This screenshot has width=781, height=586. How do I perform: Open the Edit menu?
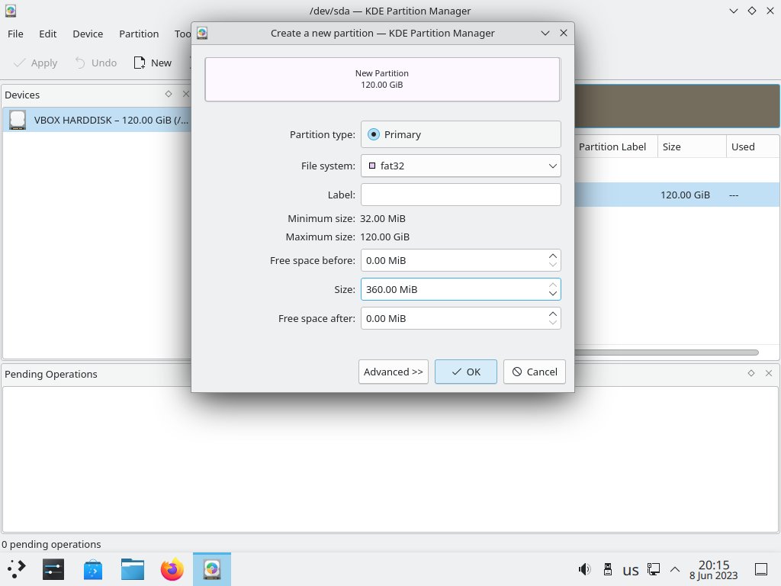pyautogui.click(x=48, y=34)
